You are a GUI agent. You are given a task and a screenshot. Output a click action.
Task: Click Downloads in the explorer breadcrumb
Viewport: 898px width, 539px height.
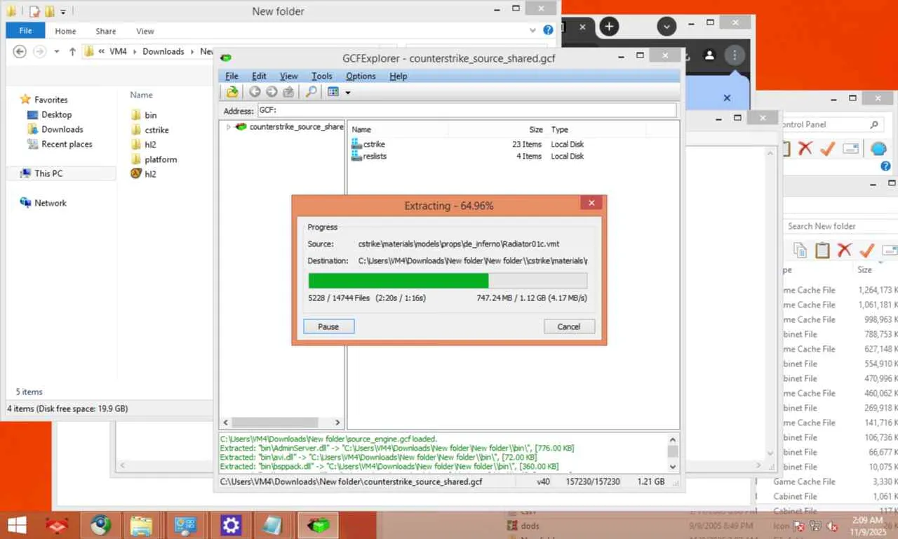pyautogui.click(x=163, y=51)
